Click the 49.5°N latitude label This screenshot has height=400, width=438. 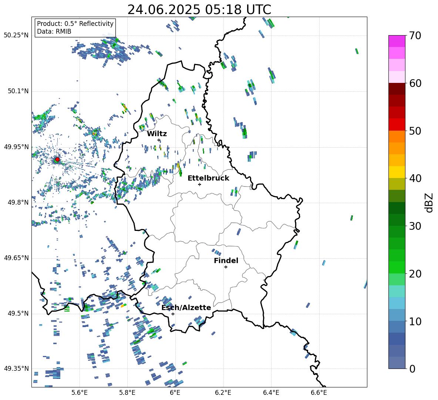pyautogui.click(x=18, y=313)
